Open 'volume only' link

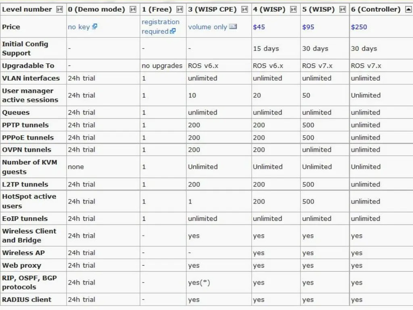[207, 27]
